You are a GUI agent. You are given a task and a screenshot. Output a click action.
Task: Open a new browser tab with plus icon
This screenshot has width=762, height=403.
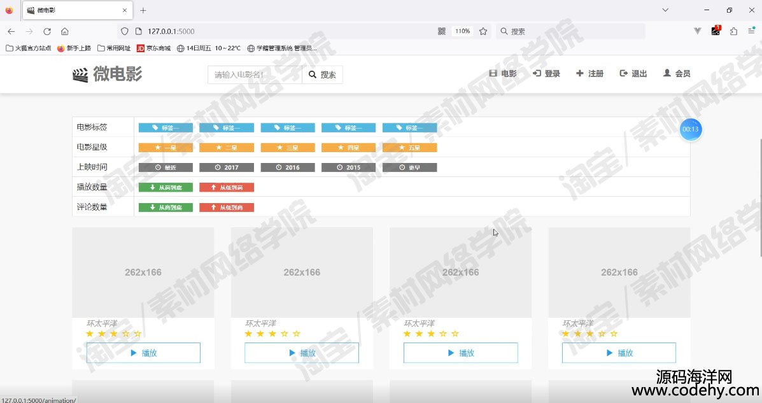tap(143, 10)
